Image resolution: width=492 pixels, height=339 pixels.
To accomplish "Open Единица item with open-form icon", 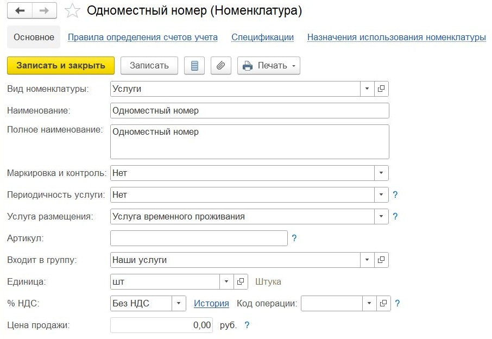I will coord(241,281).
